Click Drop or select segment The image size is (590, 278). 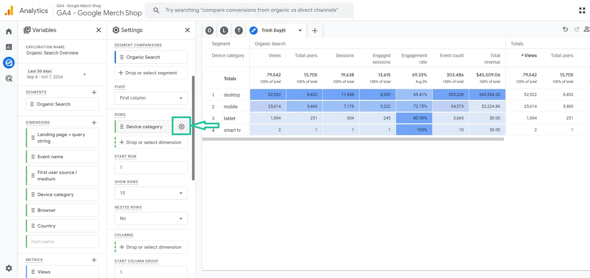(151, 73)
